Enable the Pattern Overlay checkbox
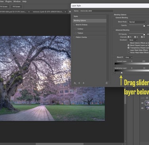The width and height of the screenshot is (149, 145). 74,37
